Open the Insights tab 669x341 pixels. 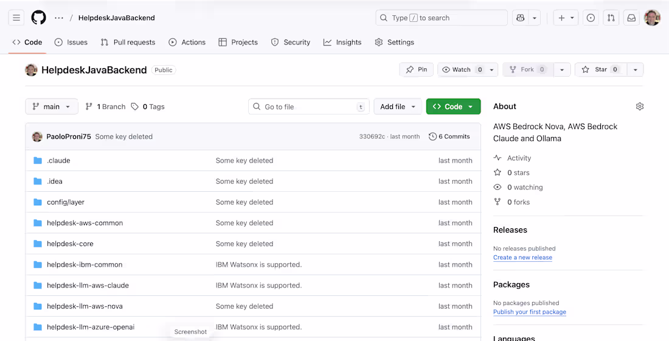point(342,42)
